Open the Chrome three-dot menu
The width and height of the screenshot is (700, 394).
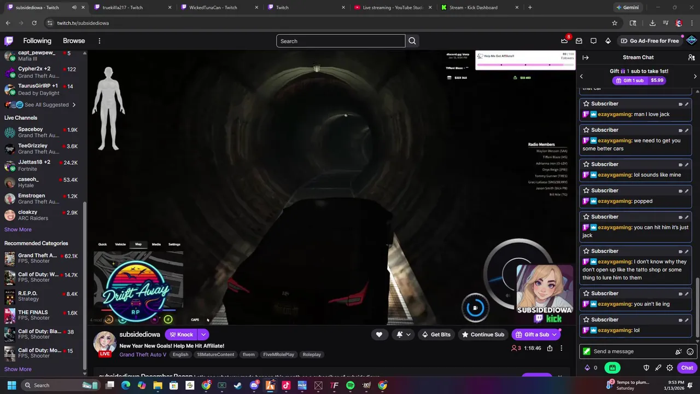[x=691, y=23]
